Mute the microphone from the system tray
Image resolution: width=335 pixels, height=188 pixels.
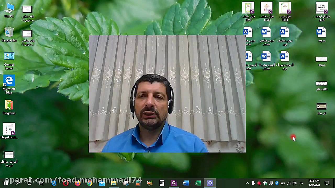click(253, 183)
